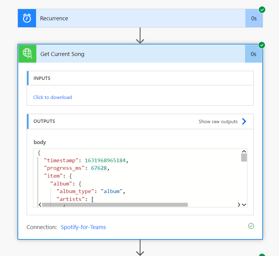279x256 pixels.
Task: Click the body horizontal scroll right arrow
Action: click(x=239, y=205)
